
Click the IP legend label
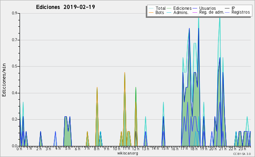233,8
